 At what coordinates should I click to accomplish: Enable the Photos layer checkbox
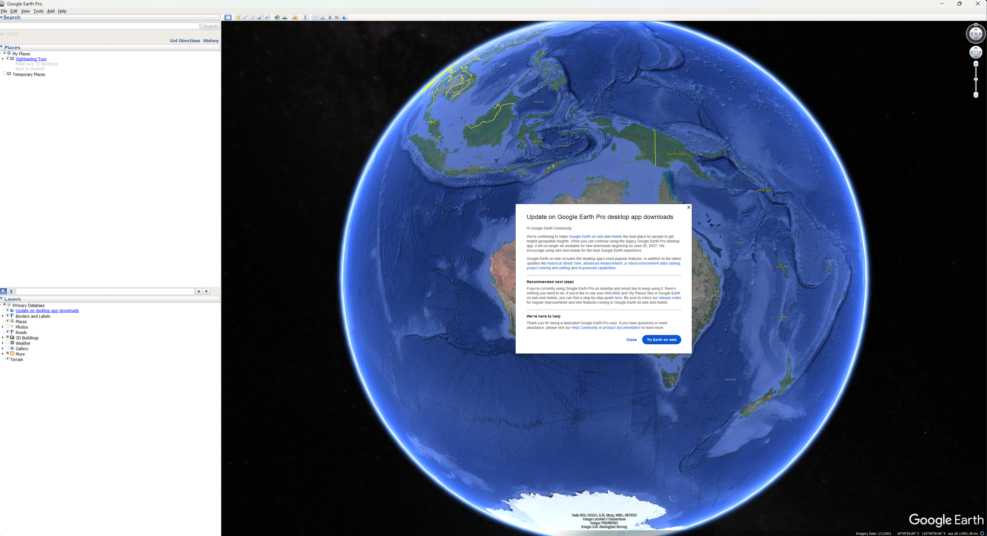[x=8, y=327]
